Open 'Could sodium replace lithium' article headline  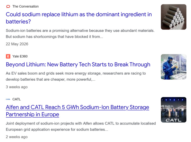pos(79,18)
